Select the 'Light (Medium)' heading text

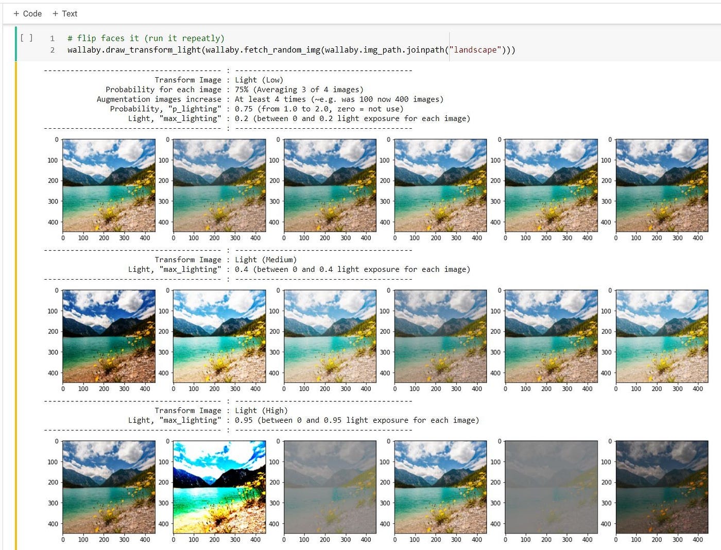266,260
